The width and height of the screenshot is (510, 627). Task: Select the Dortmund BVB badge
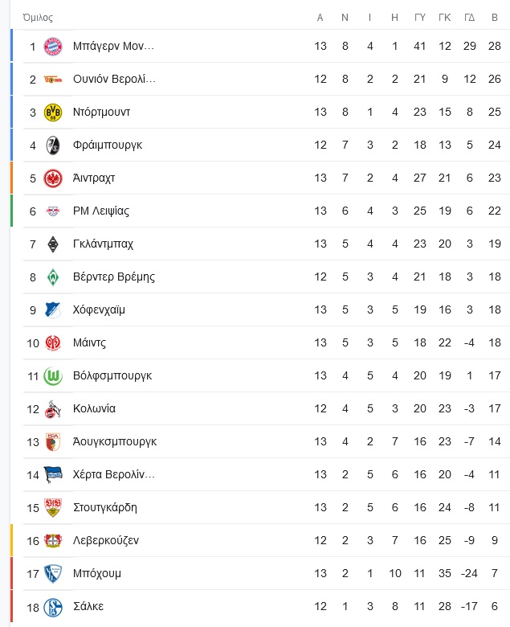[x=53, y=113]
